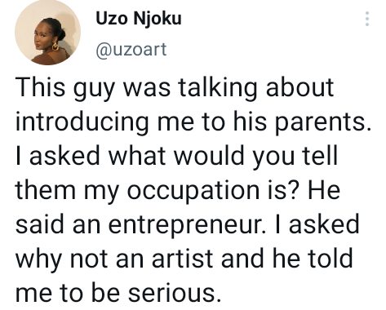
Task: Click the word "entrepreneur." in the tweet
Action: click(x=186, y=225)
